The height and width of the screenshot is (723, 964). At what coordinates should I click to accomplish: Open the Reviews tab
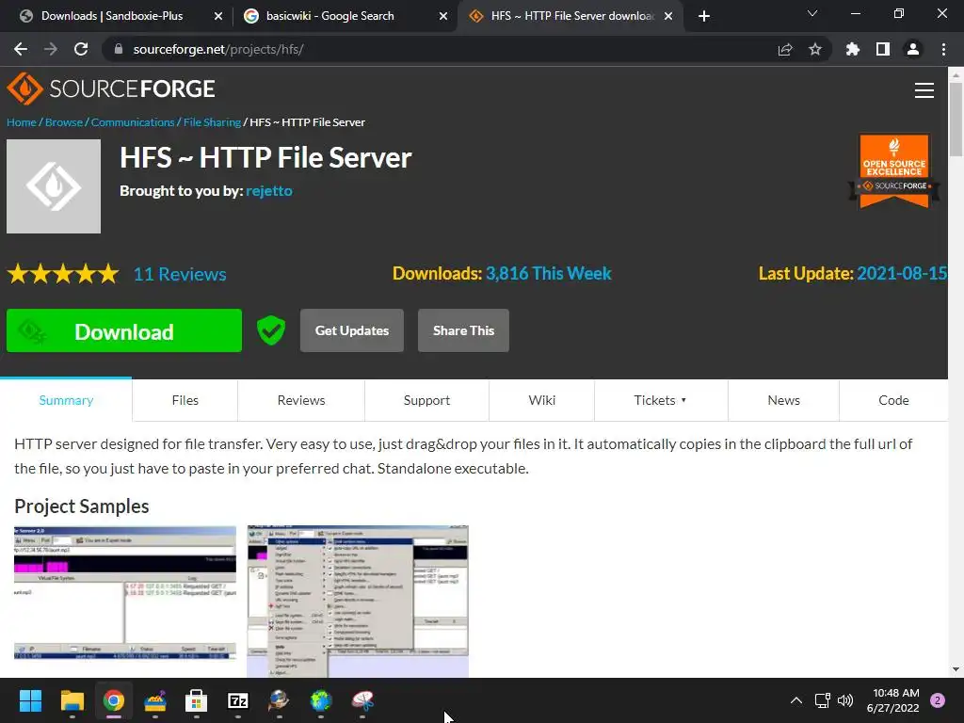click(301, 400)
